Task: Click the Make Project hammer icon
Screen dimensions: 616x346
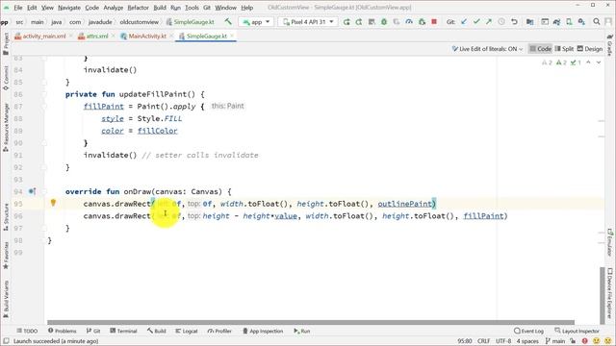Action: [228, 21]
